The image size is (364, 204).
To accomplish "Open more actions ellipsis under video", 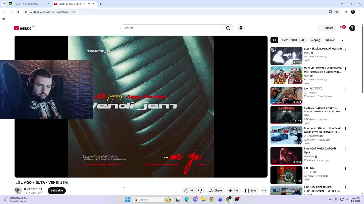I will tap(264, 190).
